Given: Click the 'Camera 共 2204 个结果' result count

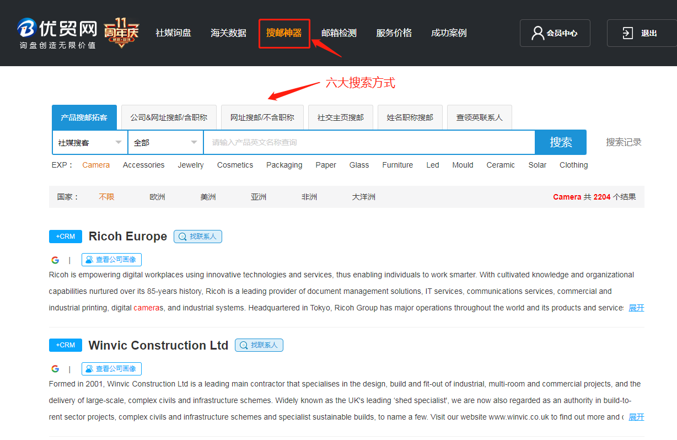Looking at the screenshot, I should pyautogui.click(x=594, y=197).
